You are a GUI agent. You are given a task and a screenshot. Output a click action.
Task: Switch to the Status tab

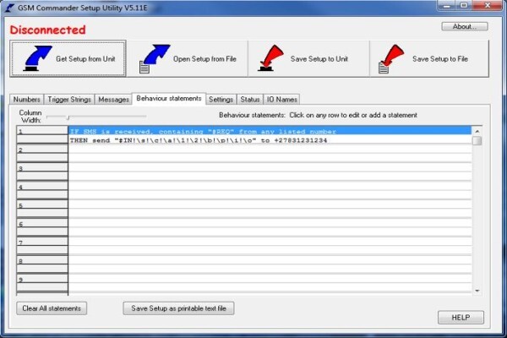[x=250, y=100]
